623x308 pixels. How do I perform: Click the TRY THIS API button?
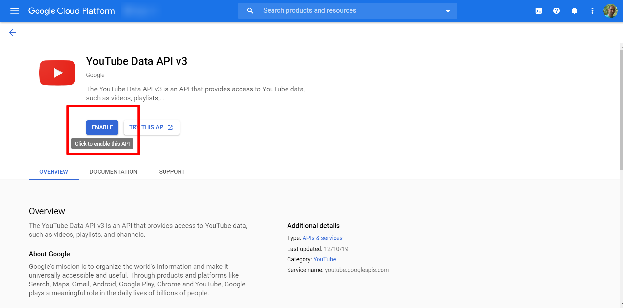tap(148, 127)
